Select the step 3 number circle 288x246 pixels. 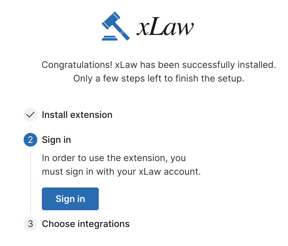[x=30, y=224]
